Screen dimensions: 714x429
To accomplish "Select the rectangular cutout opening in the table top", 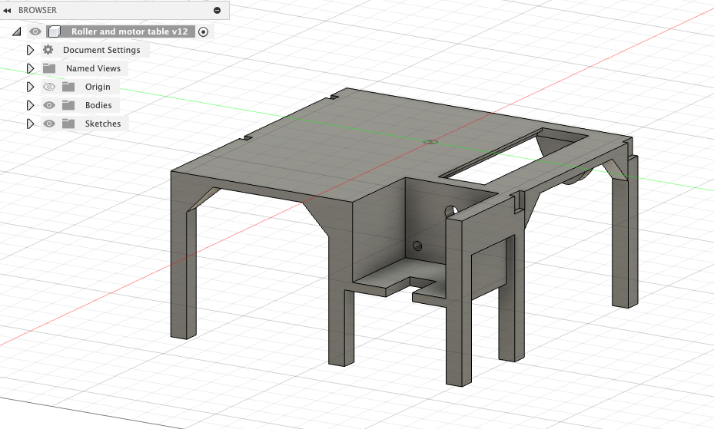I will (x=513, y=157).
